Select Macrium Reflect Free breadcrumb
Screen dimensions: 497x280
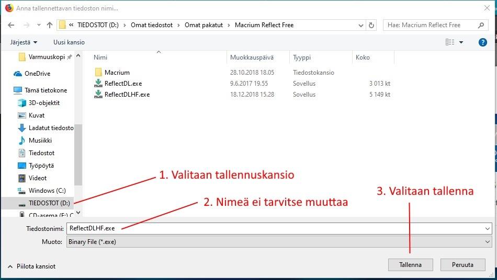264,25
